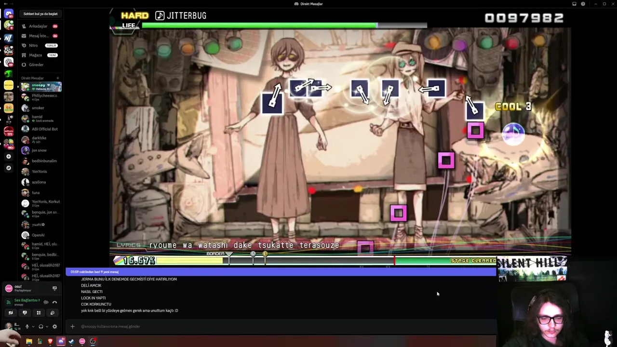Image resolution: width=617 pixels, height=347 pixels.
Task: Toggle microphone mute
Action: coord(27,326)
